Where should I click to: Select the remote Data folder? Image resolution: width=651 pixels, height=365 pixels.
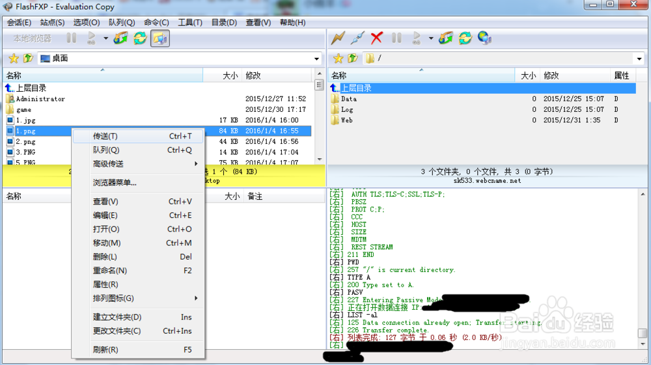coord(349,99)
